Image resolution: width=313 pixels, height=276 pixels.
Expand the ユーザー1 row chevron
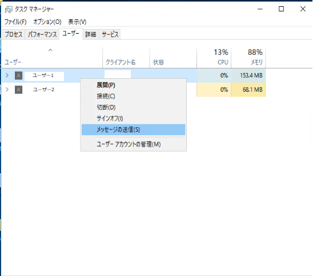pos(7,75)
